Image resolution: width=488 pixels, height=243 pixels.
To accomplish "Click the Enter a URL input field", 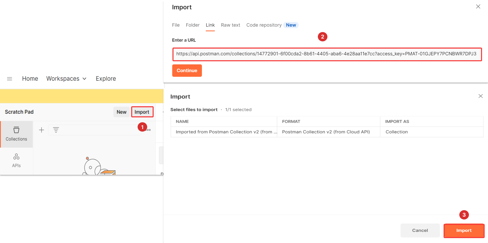I will [327, 54].
